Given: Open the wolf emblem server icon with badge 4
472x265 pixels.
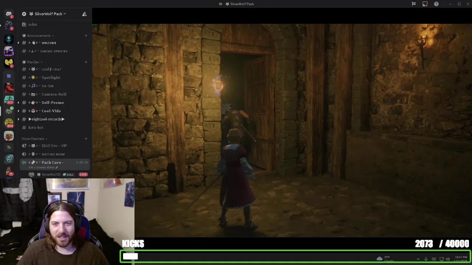Looking at the screenshot, I should (x=9, y=111).
